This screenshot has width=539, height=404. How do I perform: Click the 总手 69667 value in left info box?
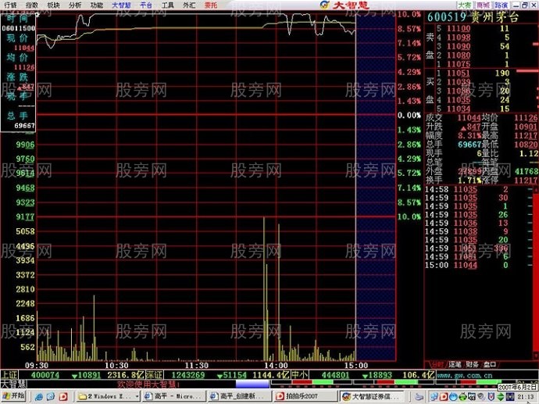[24, 126]
